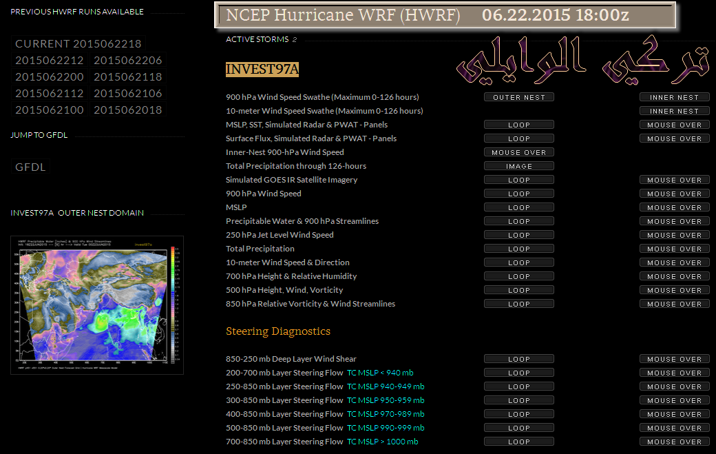
Task: Play LOOP for Surface Flux panels
Action: tap(518, 138)
